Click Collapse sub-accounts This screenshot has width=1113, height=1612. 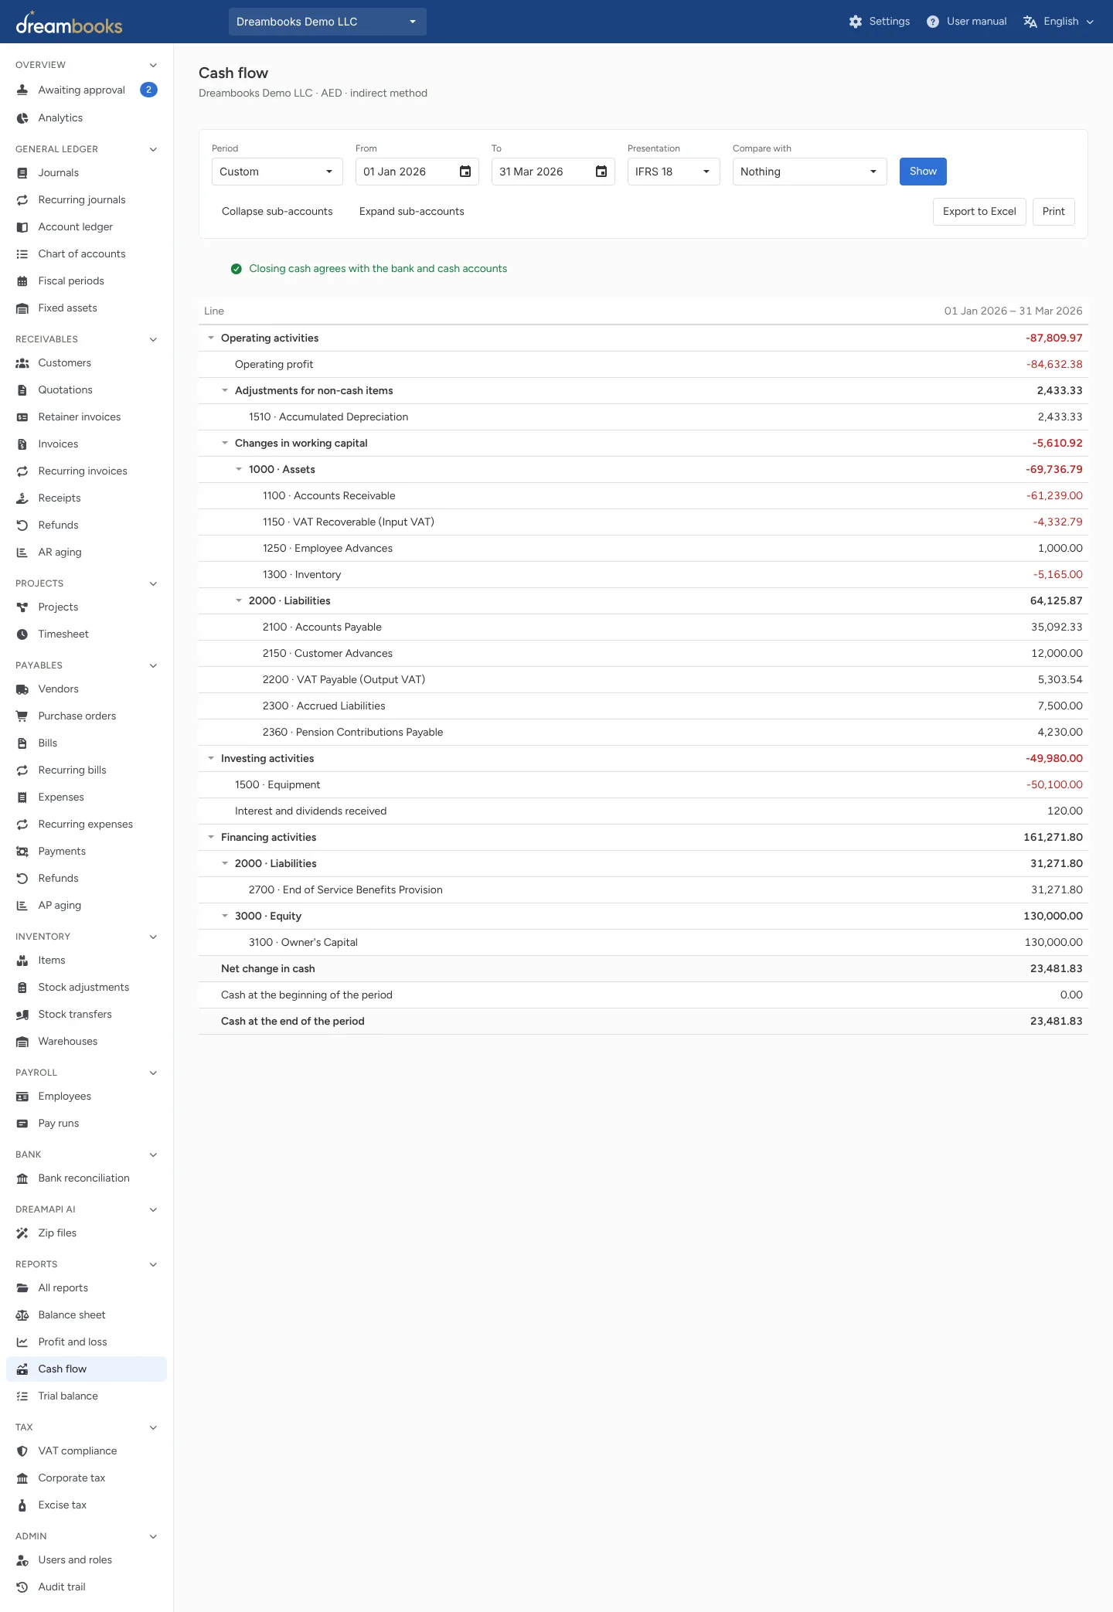pos(277,212)
